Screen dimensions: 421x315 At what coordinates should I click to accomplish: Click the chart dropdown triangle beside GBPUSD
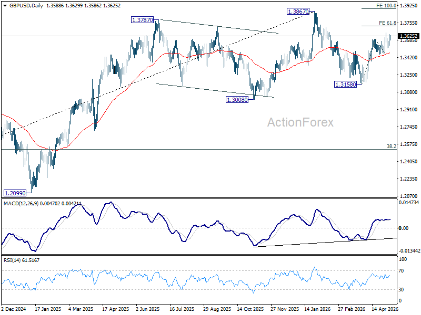5,6
